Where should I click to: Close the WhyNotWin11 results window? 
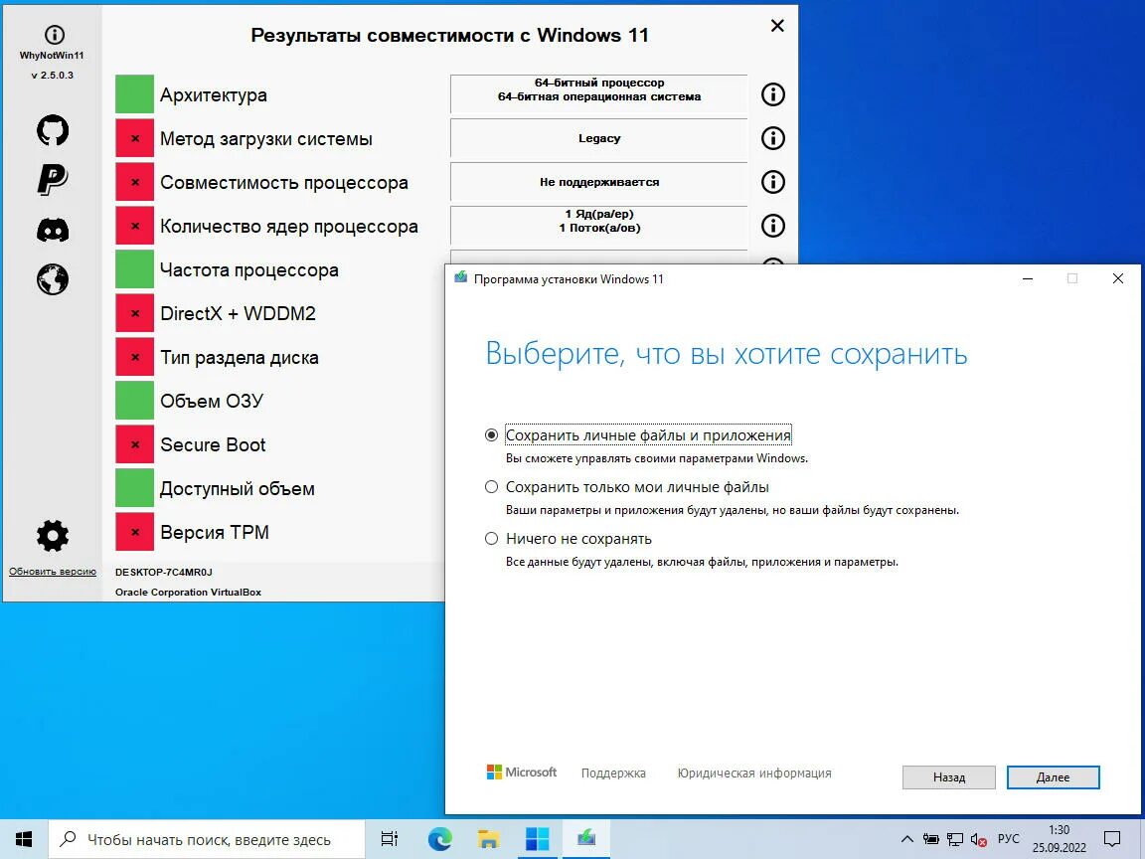coord(777,26)
